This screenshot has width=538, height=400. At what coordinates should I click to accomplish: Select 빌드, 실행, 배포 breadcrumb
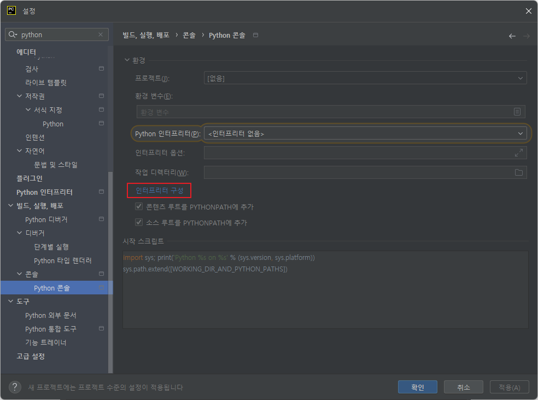coord(146,35)
